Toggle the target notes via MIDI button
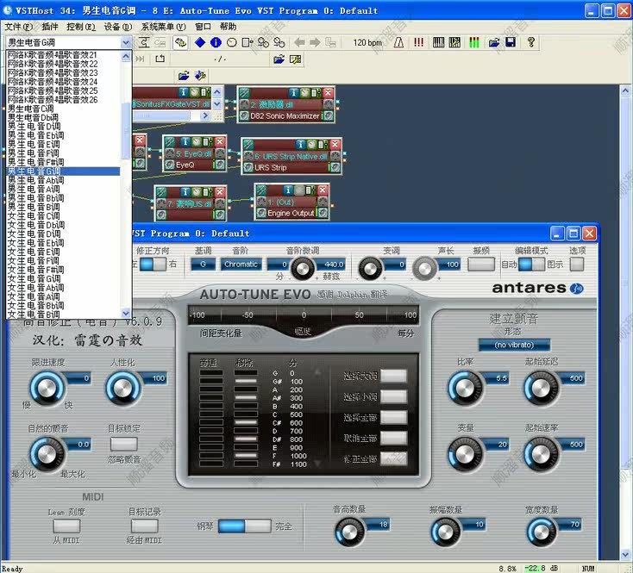This screenshot has width=633, height=573. coord(145,526)
